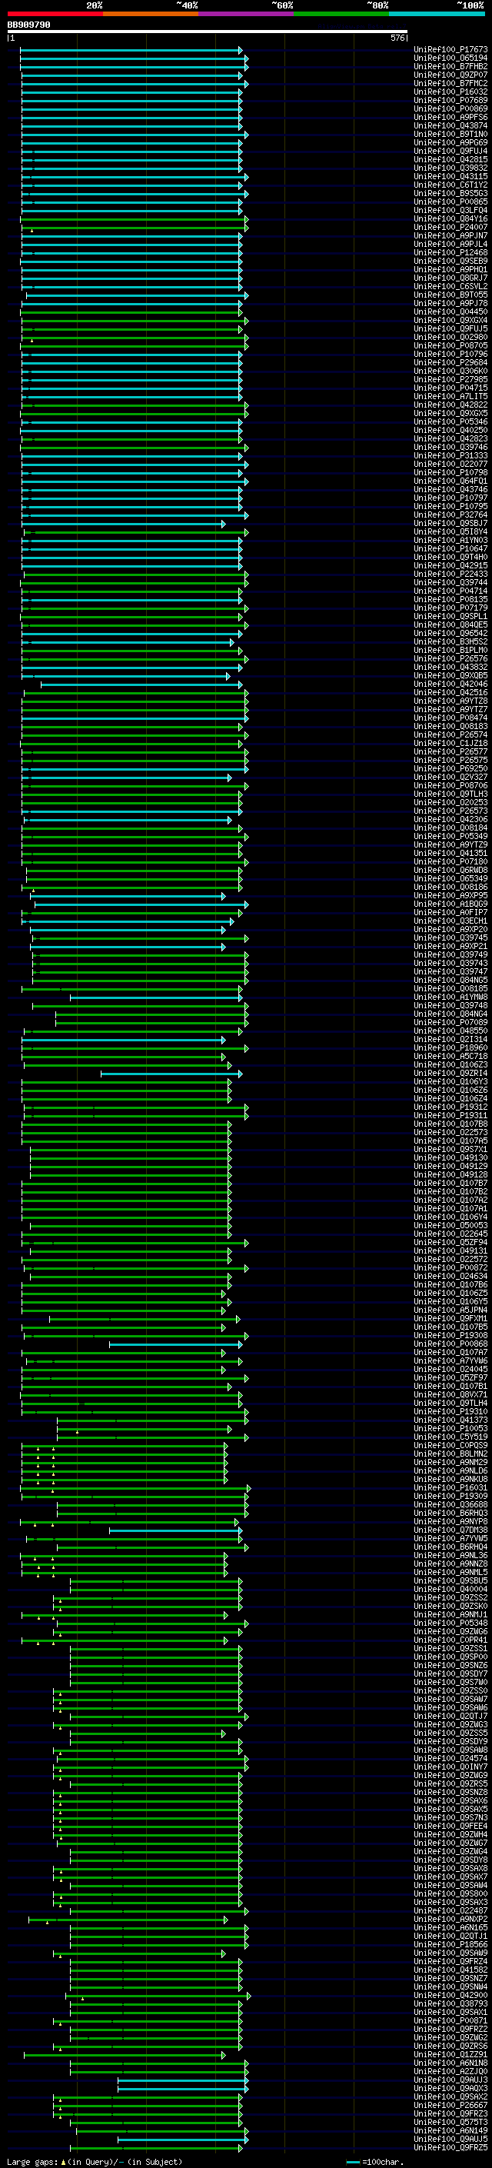Select the UniRef100_A6N149 label
Screen dimensions: 492x2168
[x=450, y=2131]
